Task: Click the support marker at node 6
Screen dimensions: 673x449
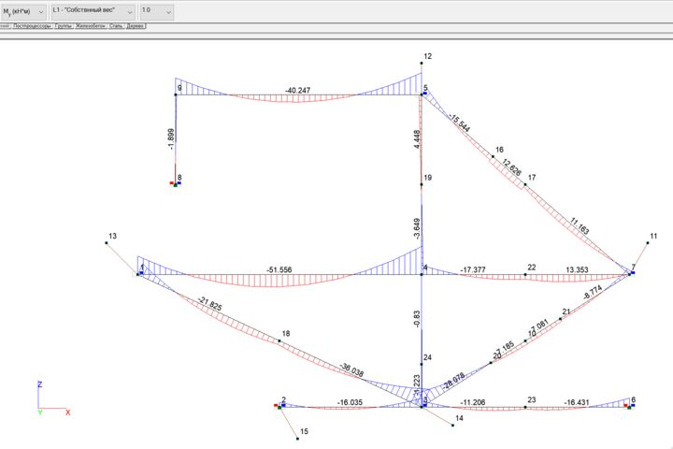Action: click(629, 406)
